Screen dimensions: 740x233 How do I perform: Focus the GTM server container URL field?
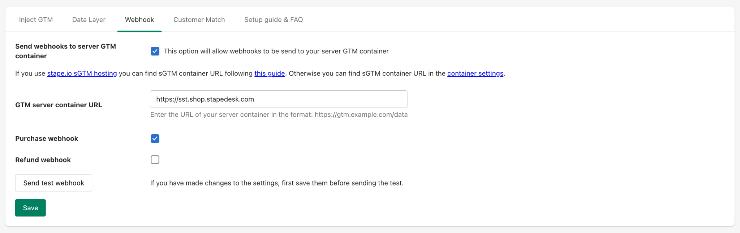(279, 99)
